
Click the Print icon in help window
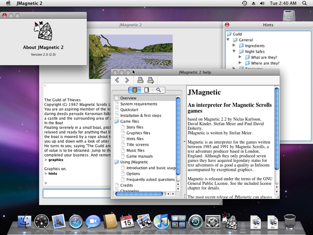[140, 80]
